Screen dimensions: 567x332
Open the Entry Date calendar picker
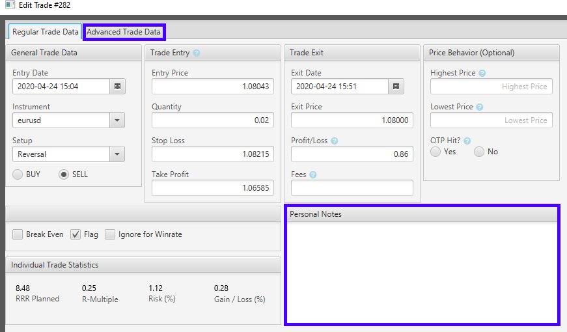(x=118, y=87)
